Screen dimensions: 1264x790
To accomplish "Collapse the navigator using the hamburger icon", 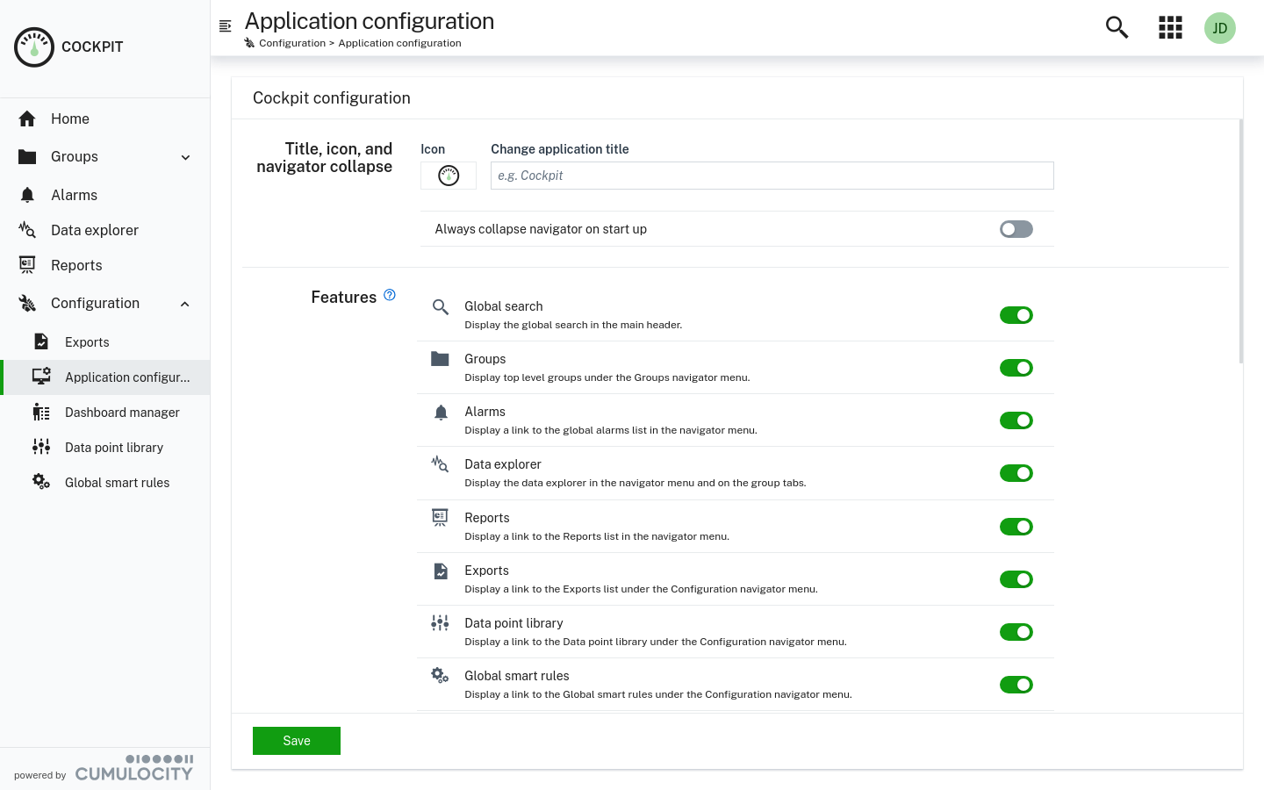I will pos(226,26).
